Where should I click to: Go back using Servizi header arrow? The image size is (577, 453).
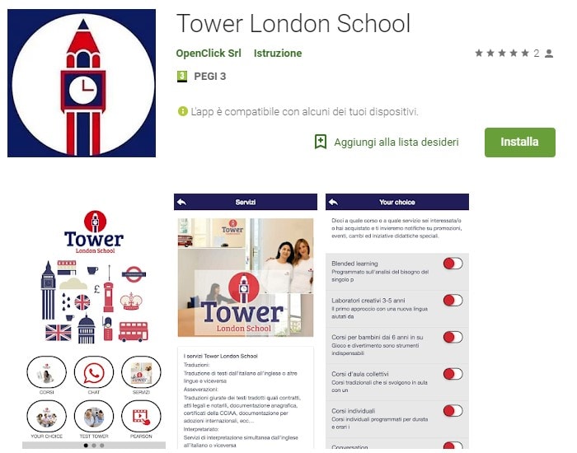(x=182, y=202)
